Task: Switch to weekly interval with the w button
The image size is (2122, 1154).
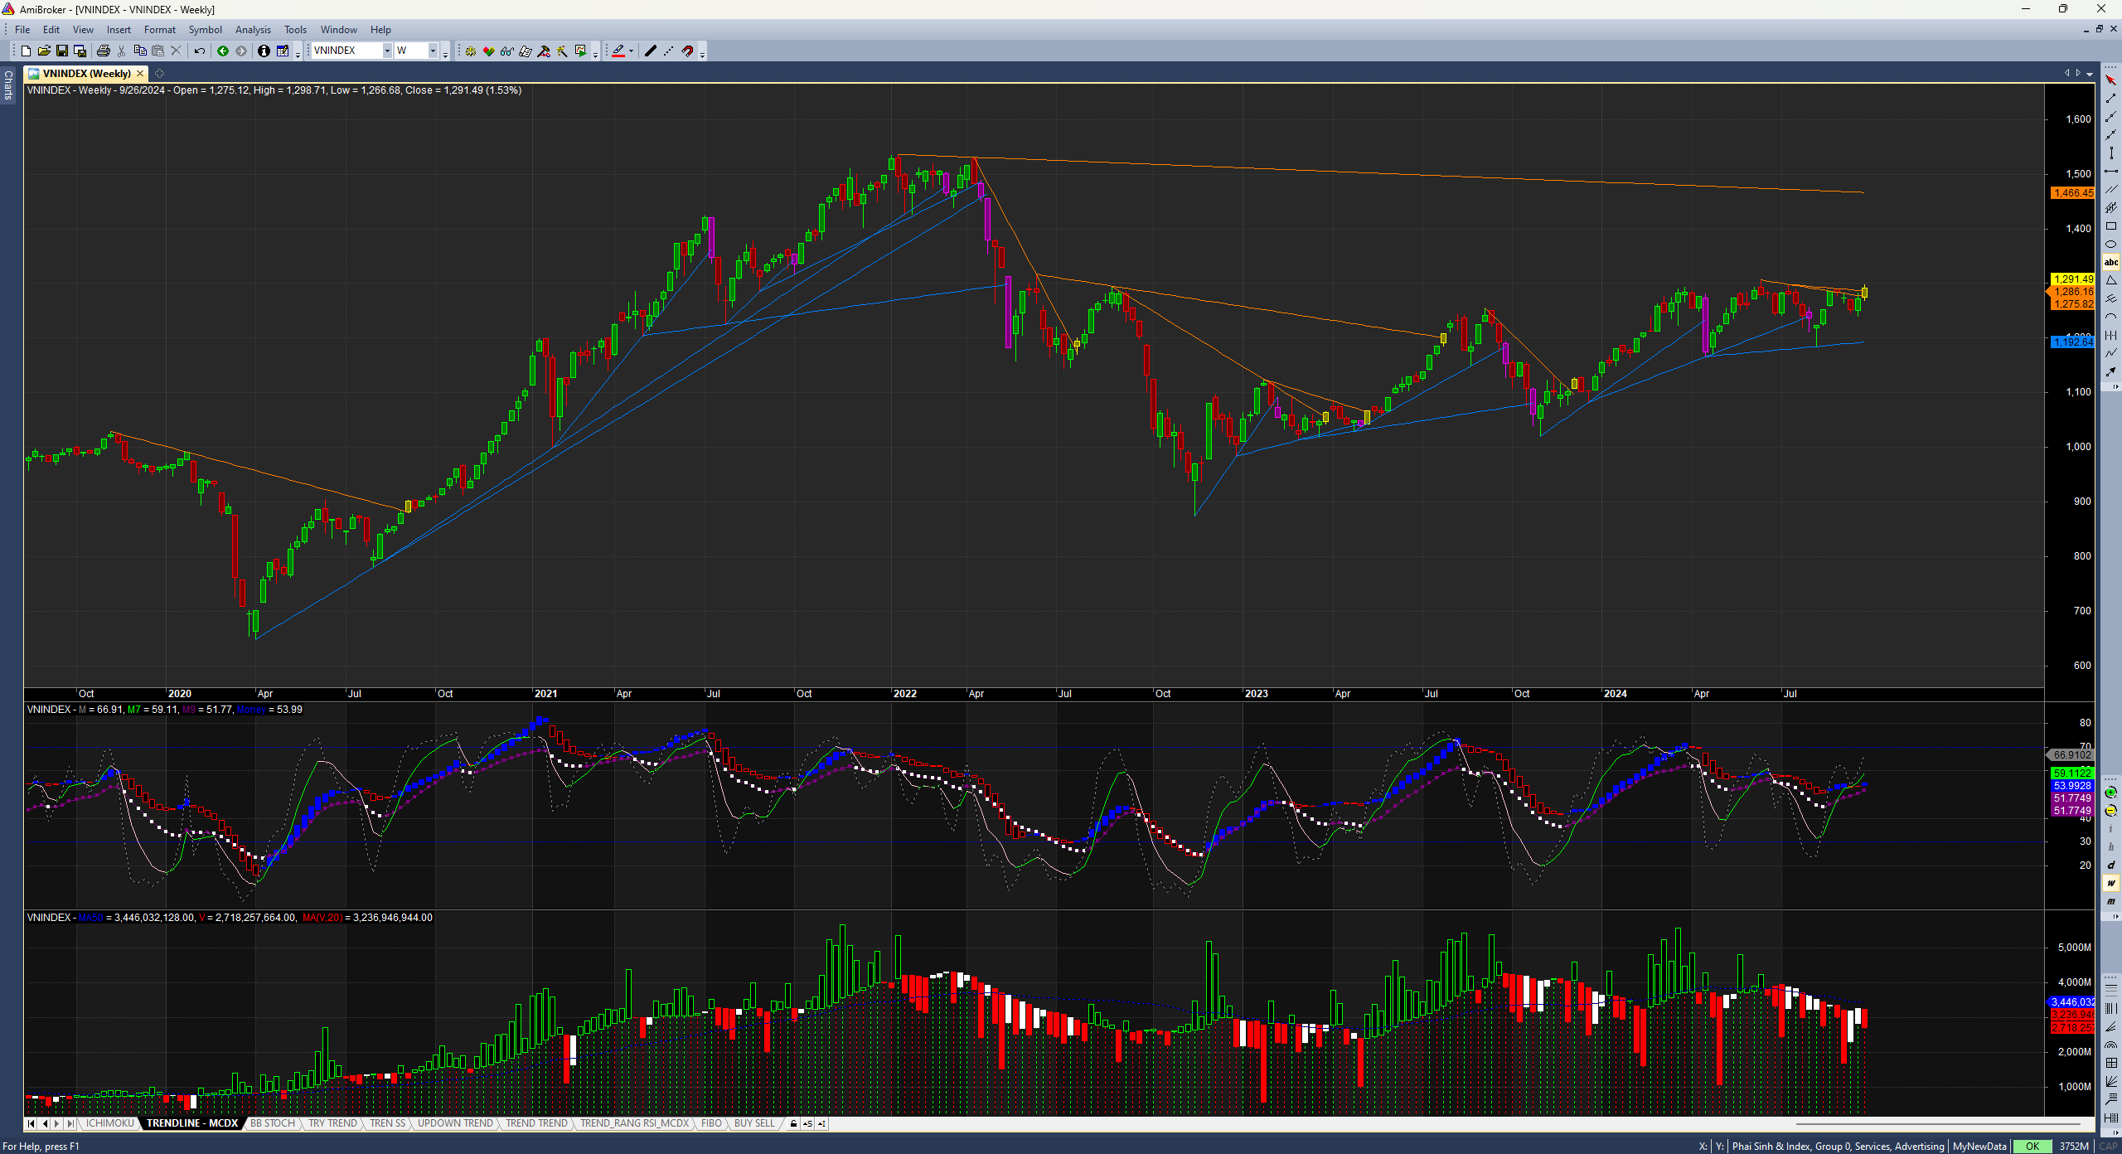Action: [2111, 882]
